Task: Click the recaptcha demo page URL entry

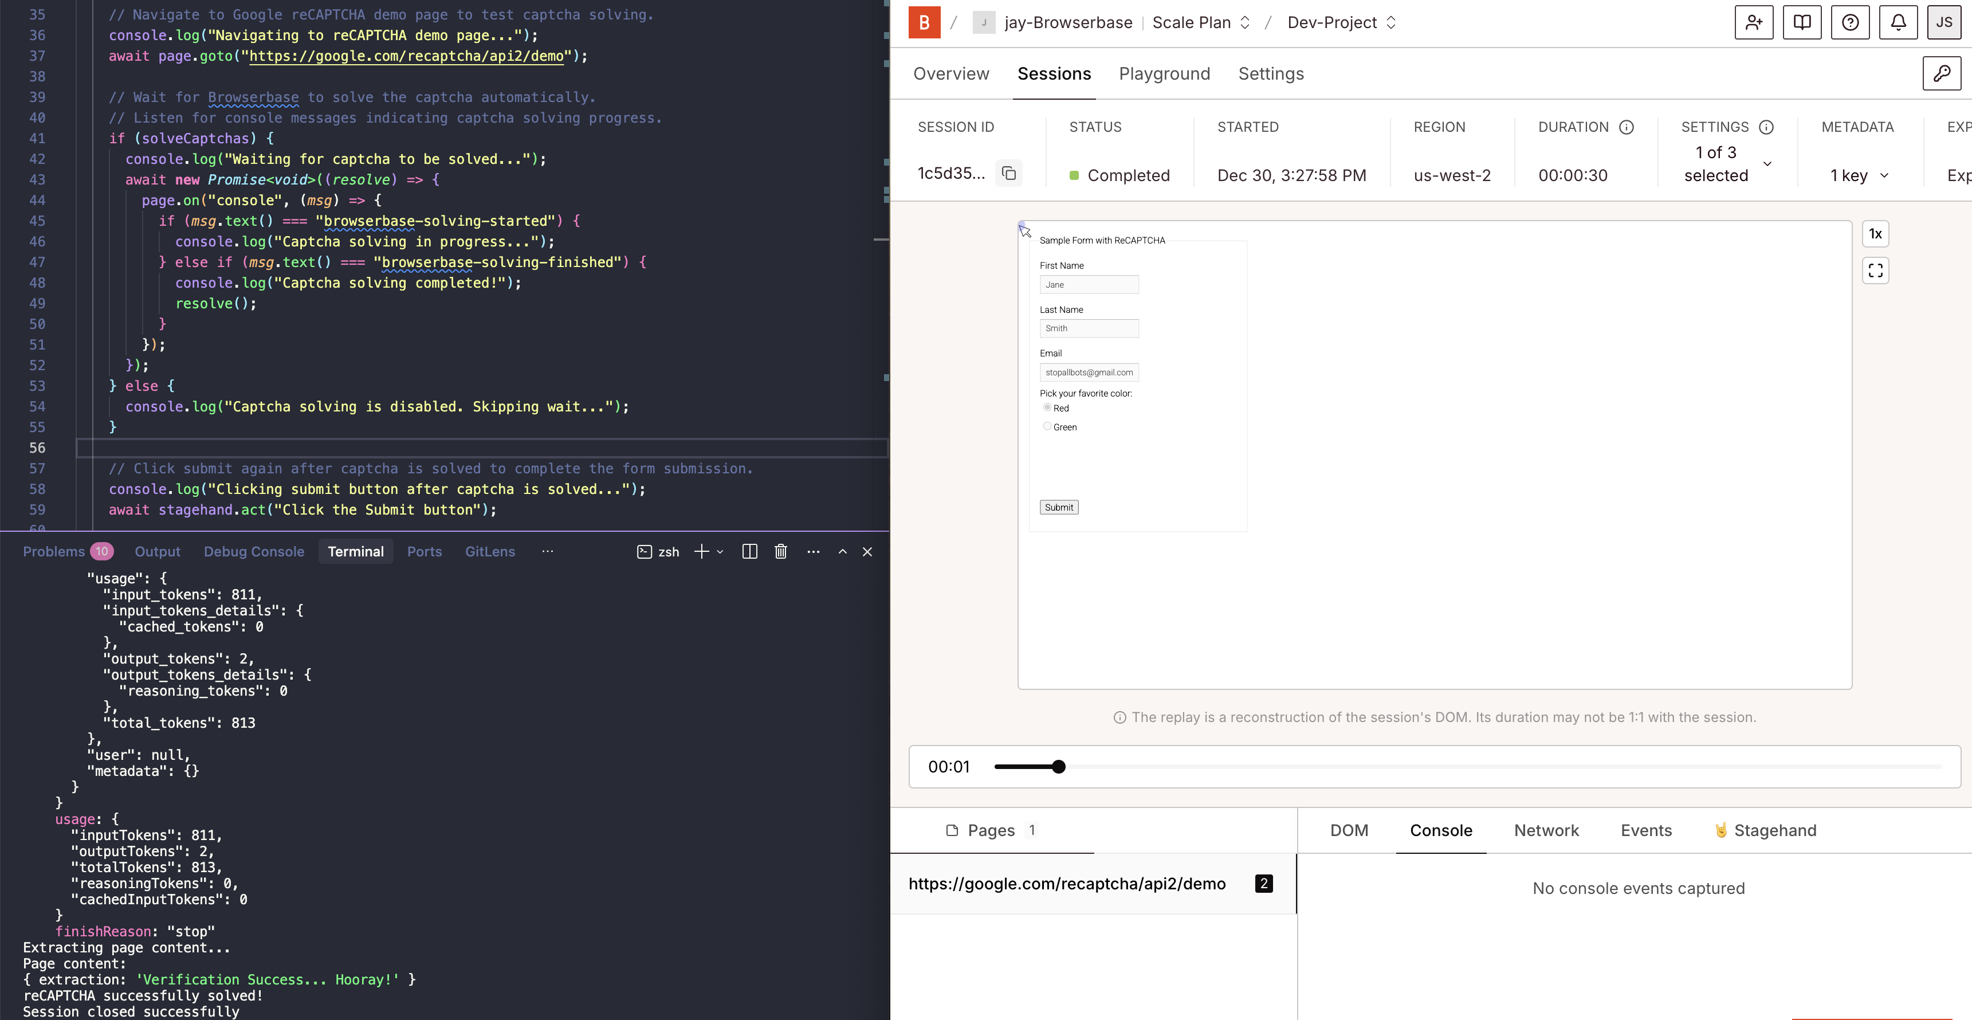Action: pyautogui.click(x=1066, y=884)
